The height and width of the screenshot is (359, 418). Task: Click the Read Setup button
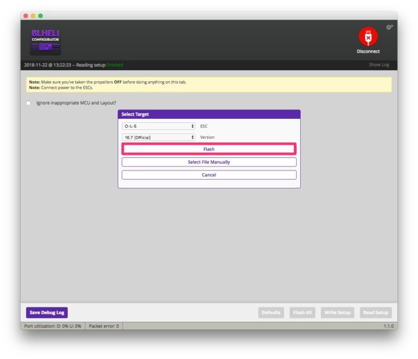pos(376,313)
